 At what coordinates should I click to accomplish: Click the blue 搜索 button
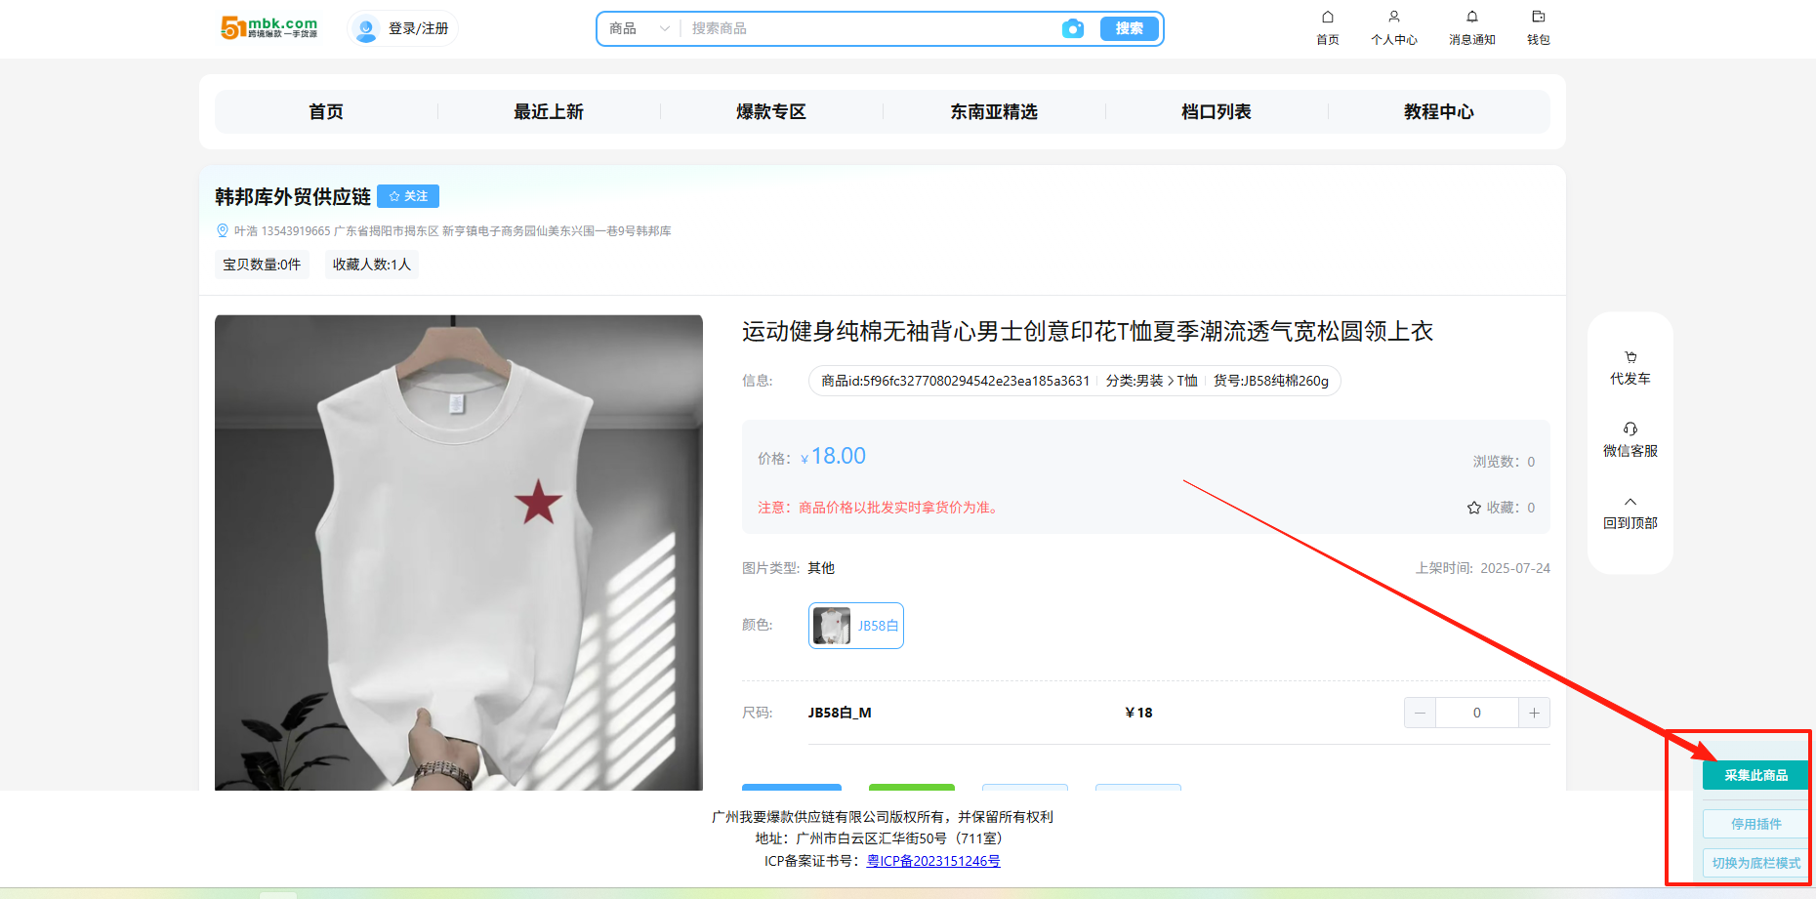[x=1130, y=28]
